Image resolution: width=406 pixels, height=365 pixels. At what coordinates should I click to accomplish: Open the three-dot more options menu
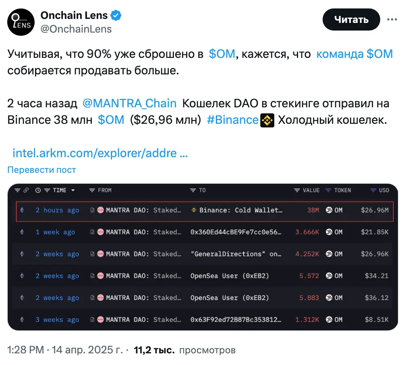(x=393, y=19)
